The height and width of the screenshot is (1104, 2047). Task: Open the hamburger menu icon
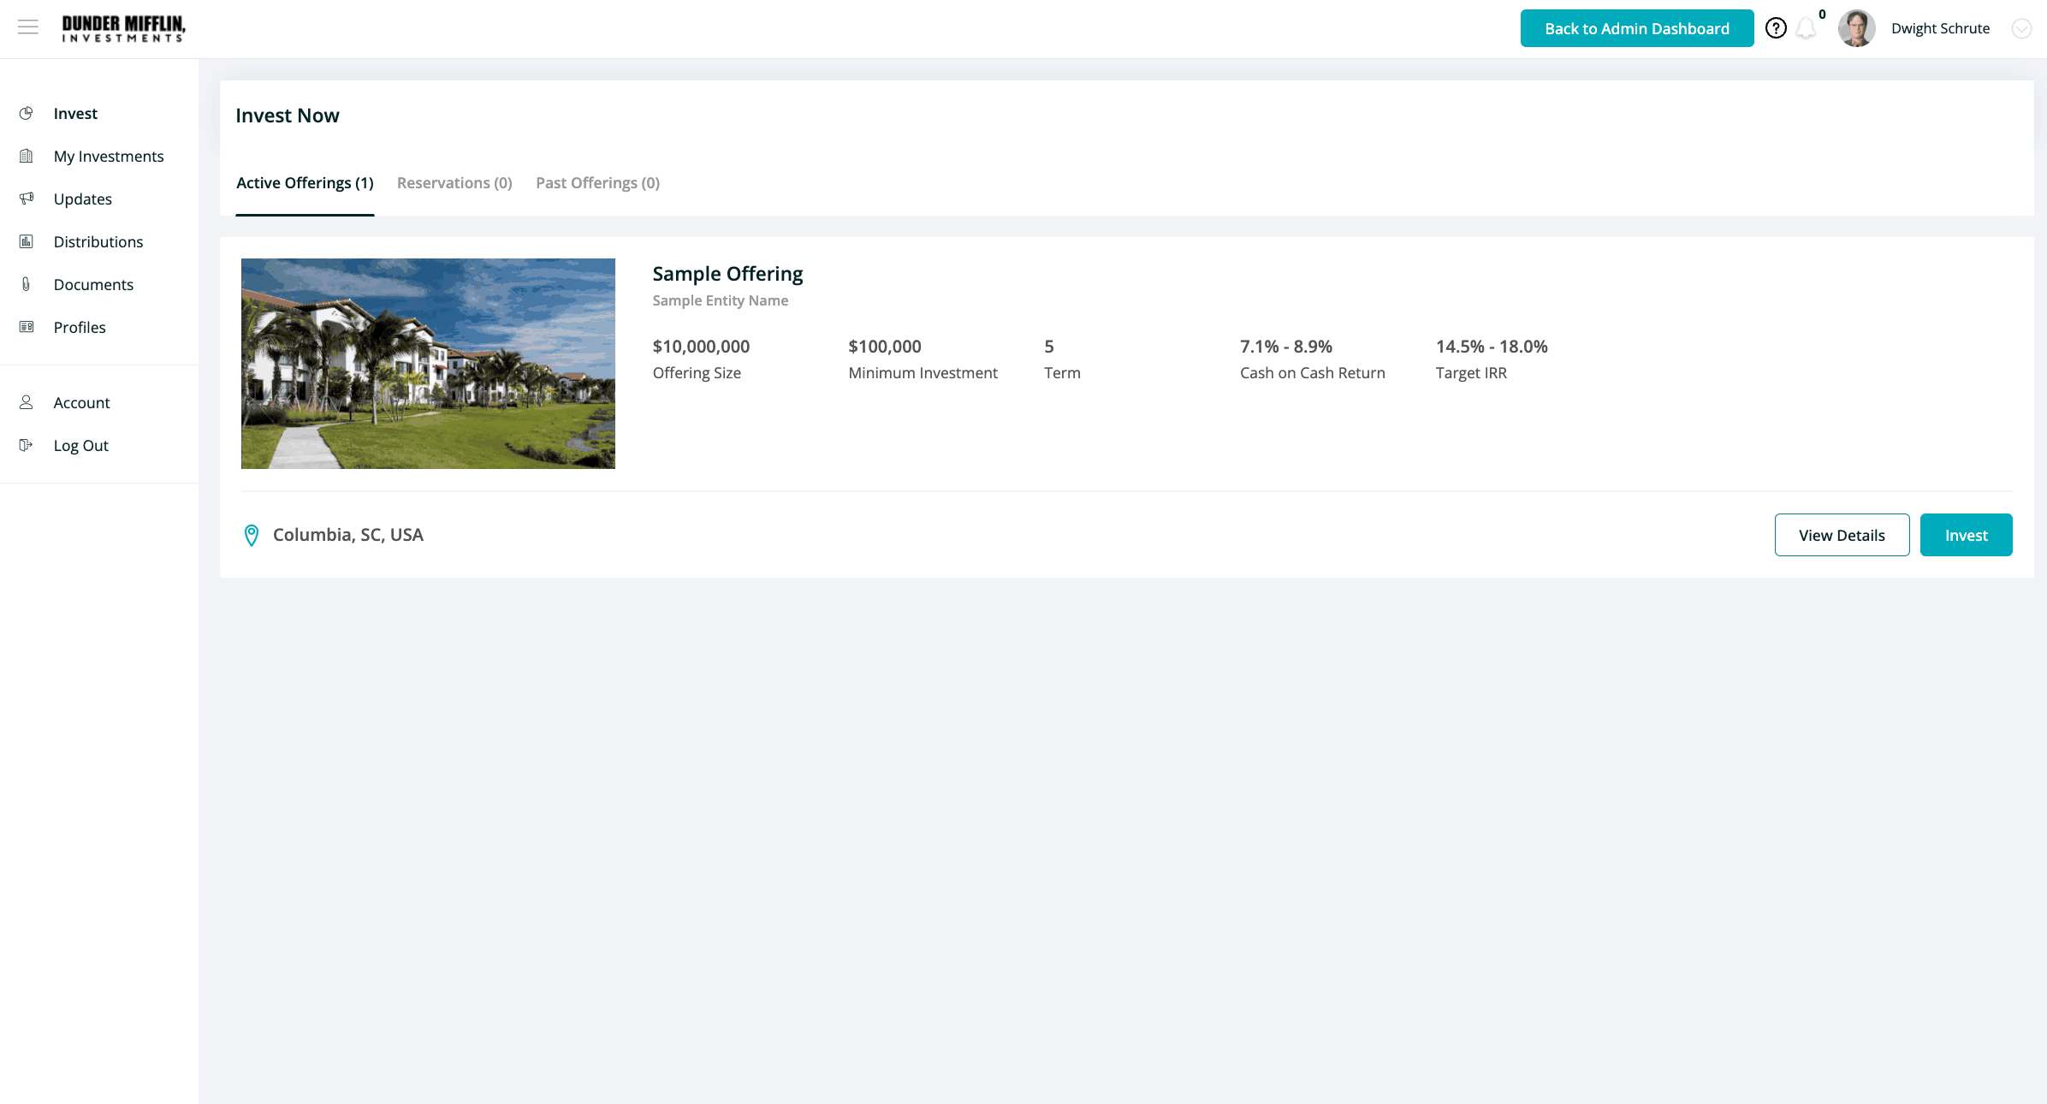[x=28, y=26]
